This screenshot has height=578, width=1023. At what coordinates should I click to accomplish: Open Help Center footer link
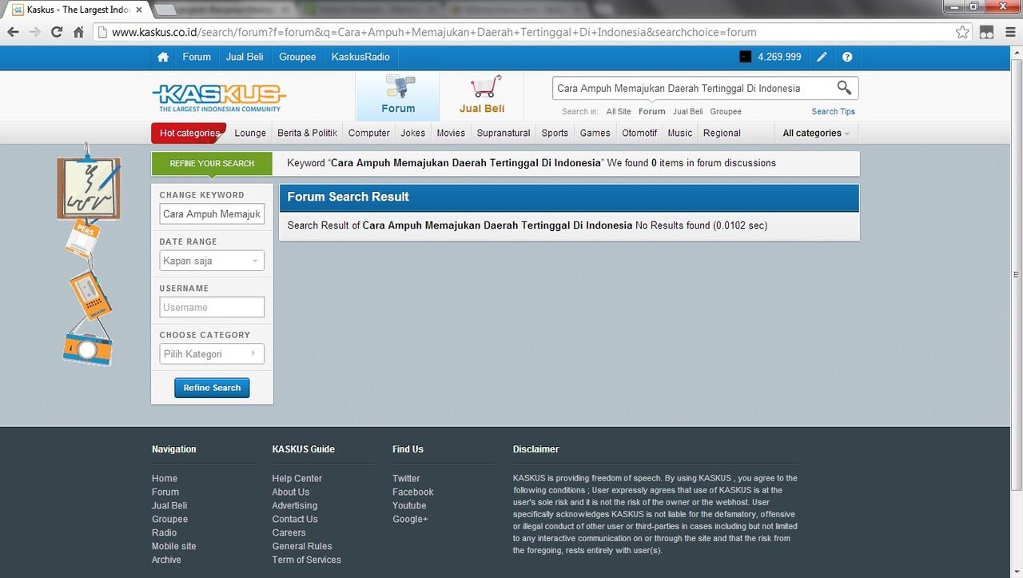(x=297, y=478)
